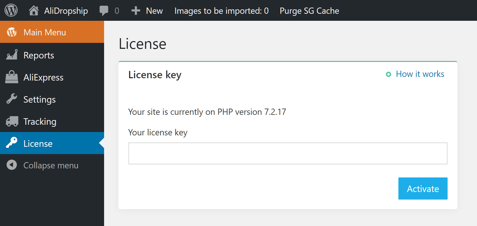Click the AliExpress shopping bag icon

point(12,77)
